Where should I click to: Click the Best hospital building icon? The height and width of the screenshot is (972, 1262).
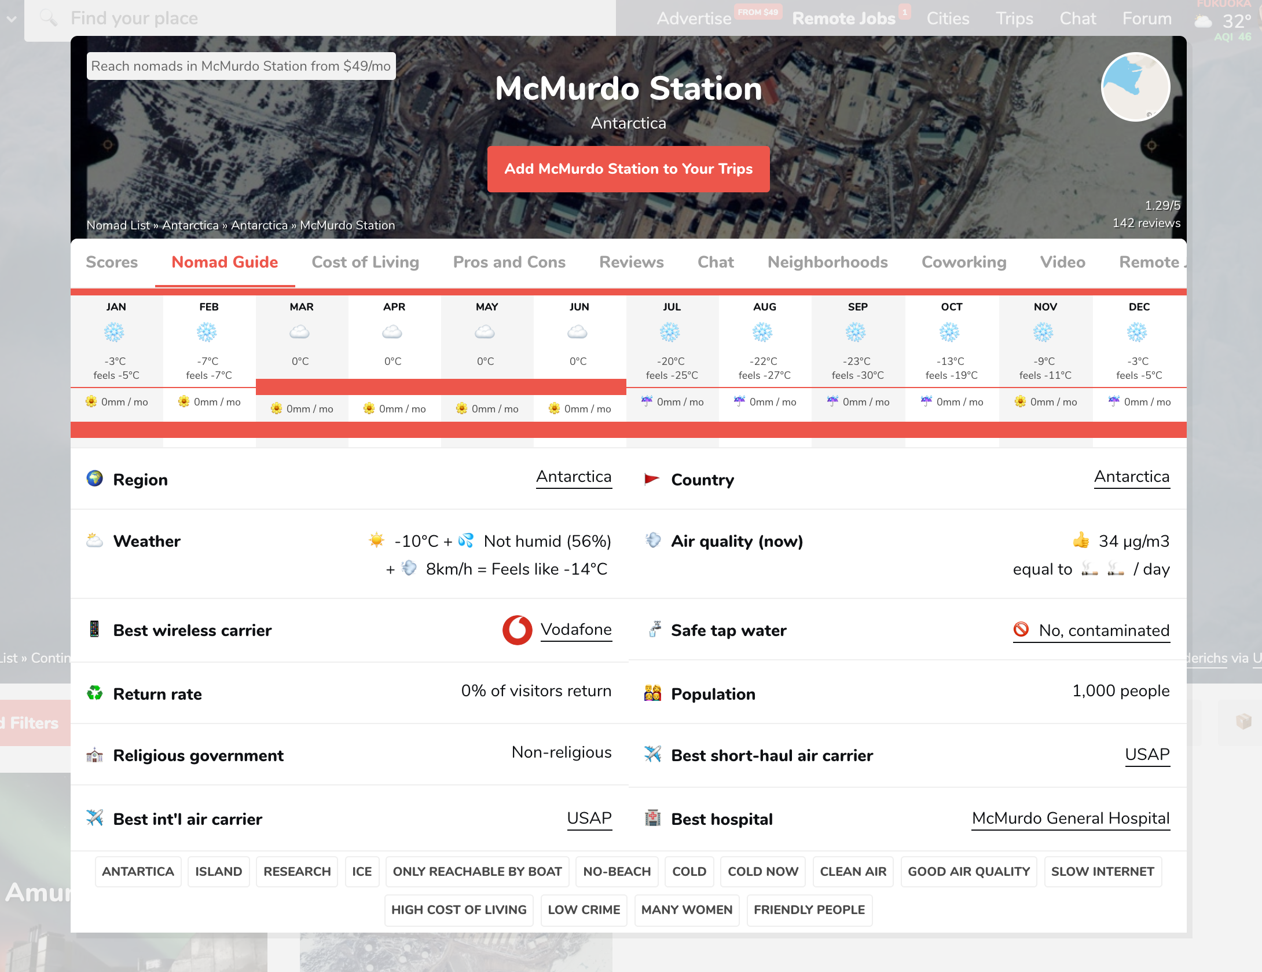click(653, 818)
